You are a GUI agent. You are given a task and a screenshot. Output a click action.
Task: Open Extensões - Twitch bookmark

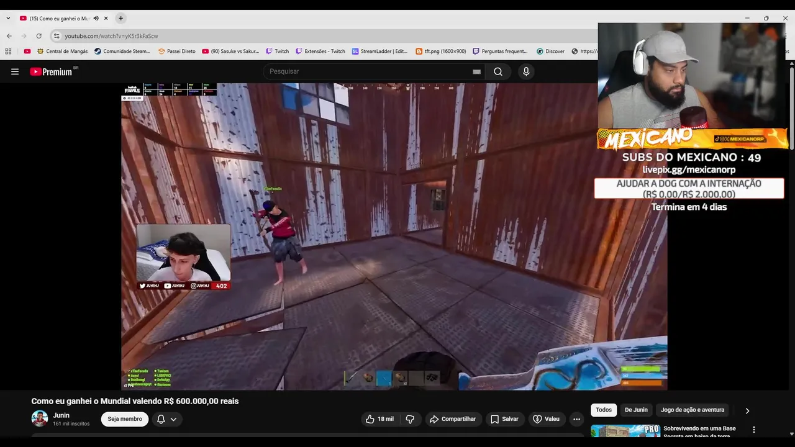(x=320, y=52)
